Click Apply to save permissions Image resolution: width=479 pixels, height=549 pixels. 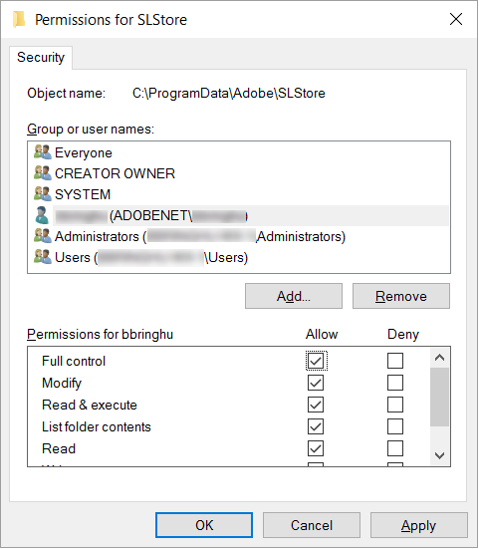419,525
